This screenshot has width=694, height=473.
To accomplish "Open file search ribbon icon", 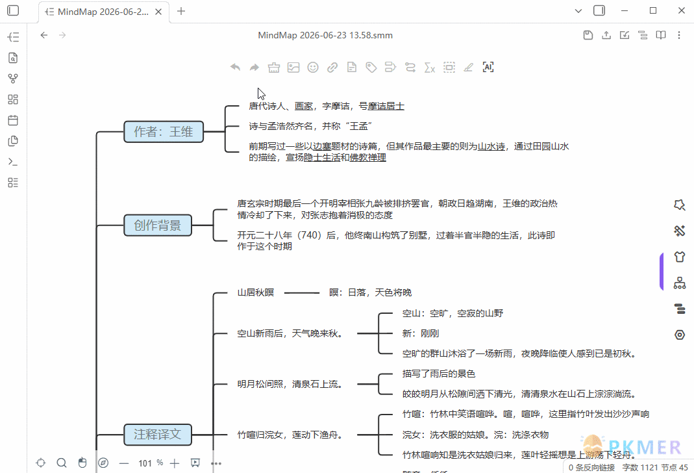I will (13, 58).
